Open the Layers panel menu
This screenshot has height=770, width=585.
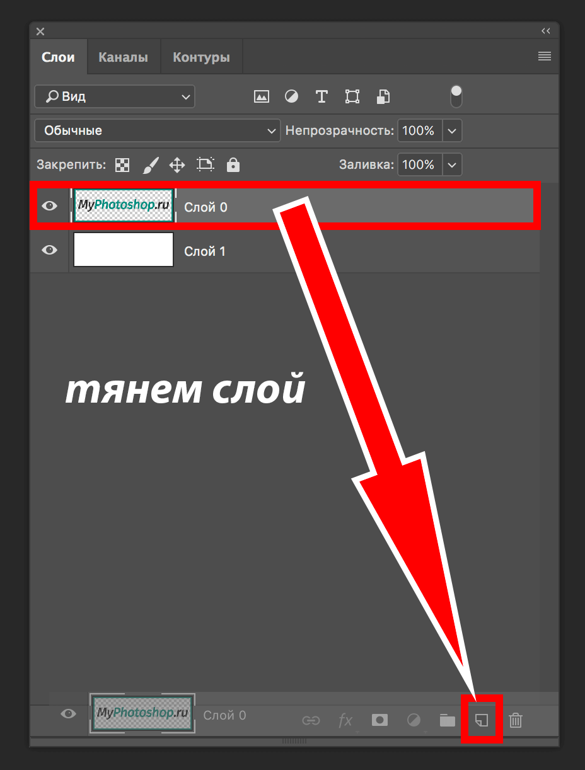click(x=543, y=56)
